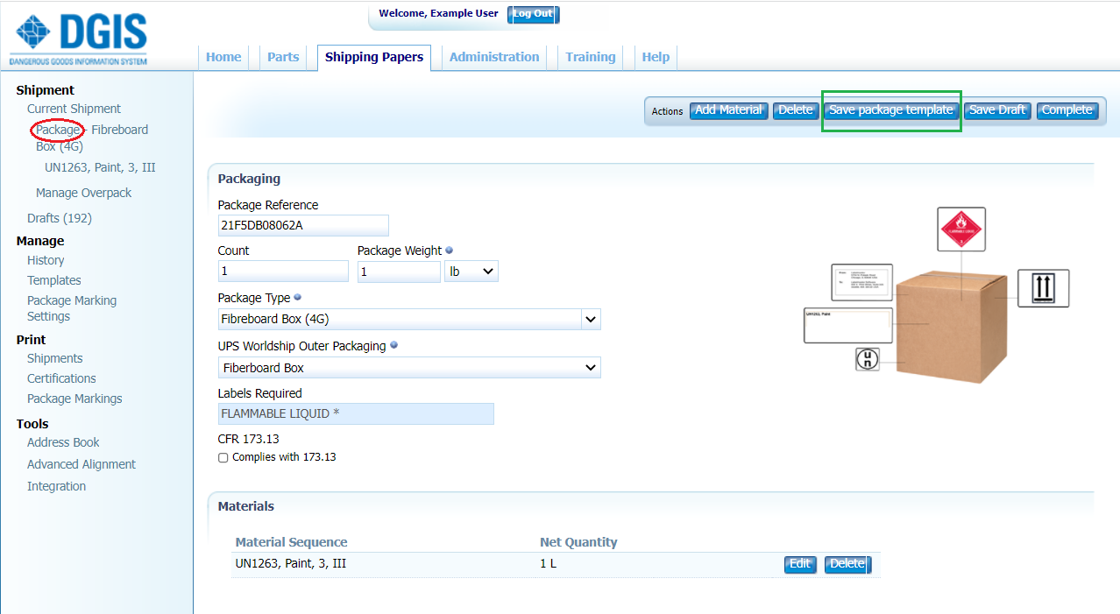
Task: Open the weight unit lb dropdown
Action: pyautogui.click(x=471, y=271)
